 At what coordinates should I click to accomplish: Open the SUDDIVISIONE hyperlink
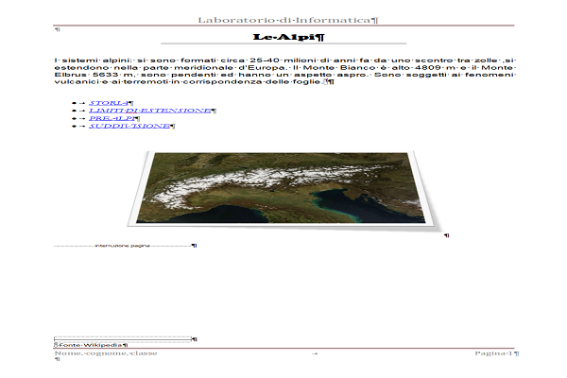(x=129, y=126)
